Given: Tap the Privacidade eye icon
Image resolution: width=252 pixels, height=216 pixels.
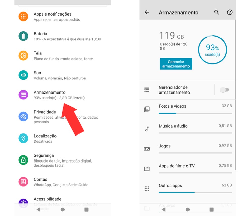Looking at the screenshot, I should (23, 116).
